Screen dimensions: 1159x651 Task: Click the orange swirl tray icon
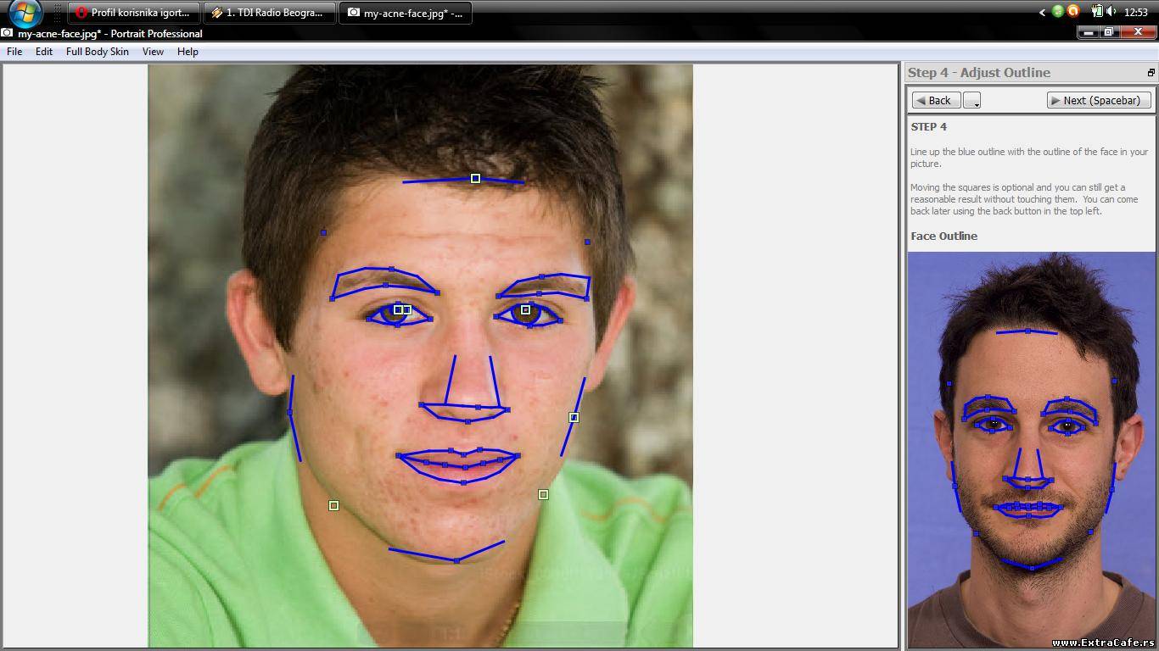tap(1073, 12)
